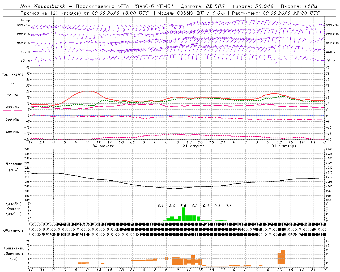The image size is (340, 272).
Task: Click the 6.6 precipitation amount
Action: 183,206
